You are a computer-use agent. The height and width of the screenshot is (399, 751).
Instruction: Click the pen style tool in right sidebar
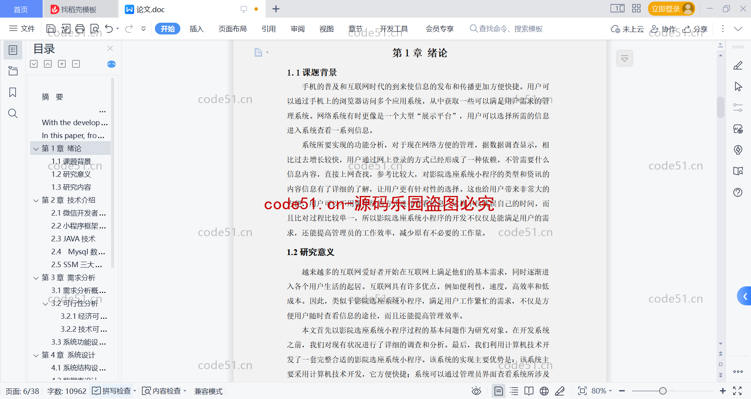click(738, 65)
